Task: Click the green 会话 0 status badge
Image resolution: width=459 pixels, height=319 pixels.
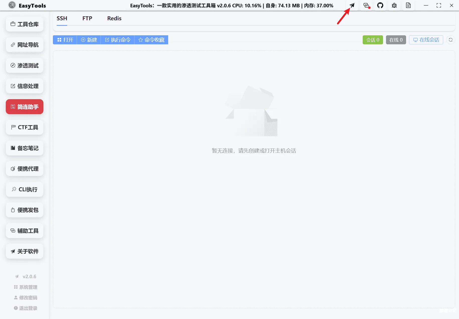Action: click(x=373, y=40)
